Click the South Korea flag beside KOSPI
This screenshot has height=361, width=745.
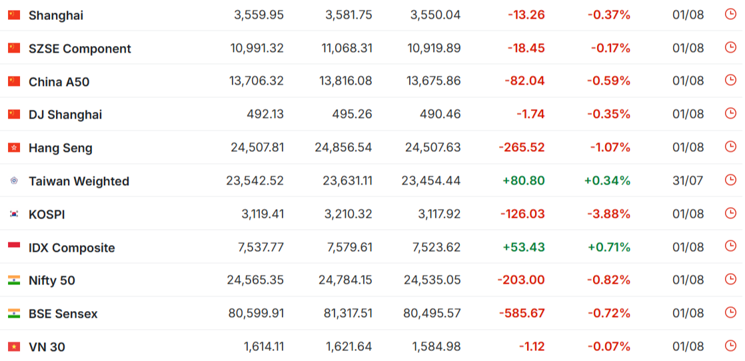click(14, 214)
